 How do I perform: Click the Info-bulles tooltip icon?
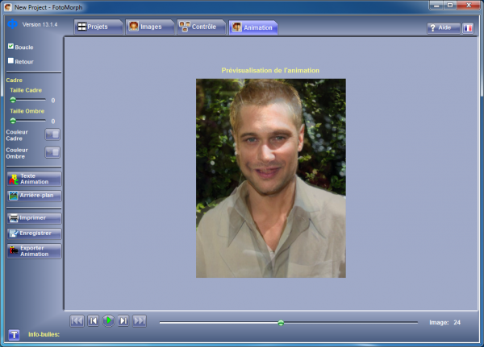[x=14, y=334]
